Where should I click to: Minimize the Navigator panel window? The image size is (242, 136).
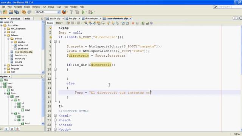(42, 76)
